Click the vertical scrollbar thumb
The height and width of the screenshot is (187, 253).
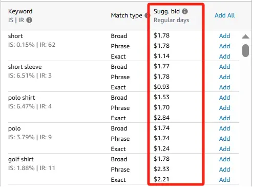tap(245, 50)
